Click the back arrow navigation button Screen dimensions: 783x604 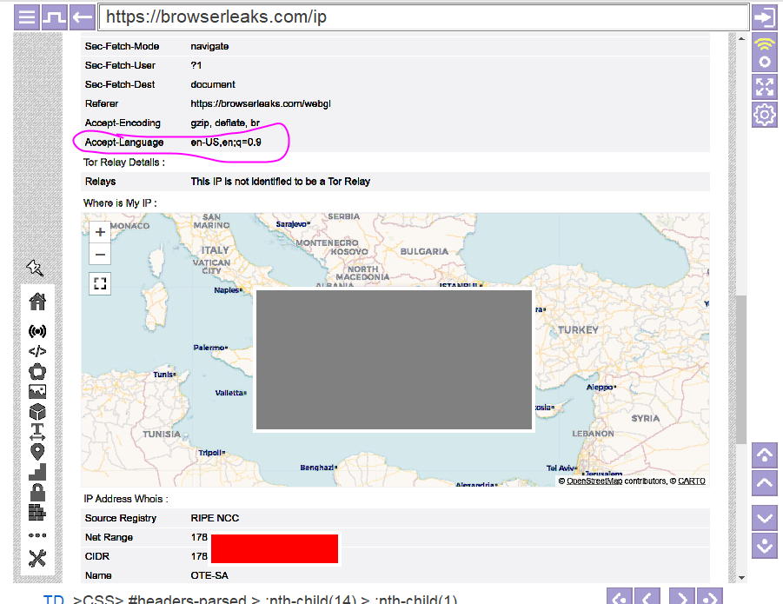click(x=82, y=17)
